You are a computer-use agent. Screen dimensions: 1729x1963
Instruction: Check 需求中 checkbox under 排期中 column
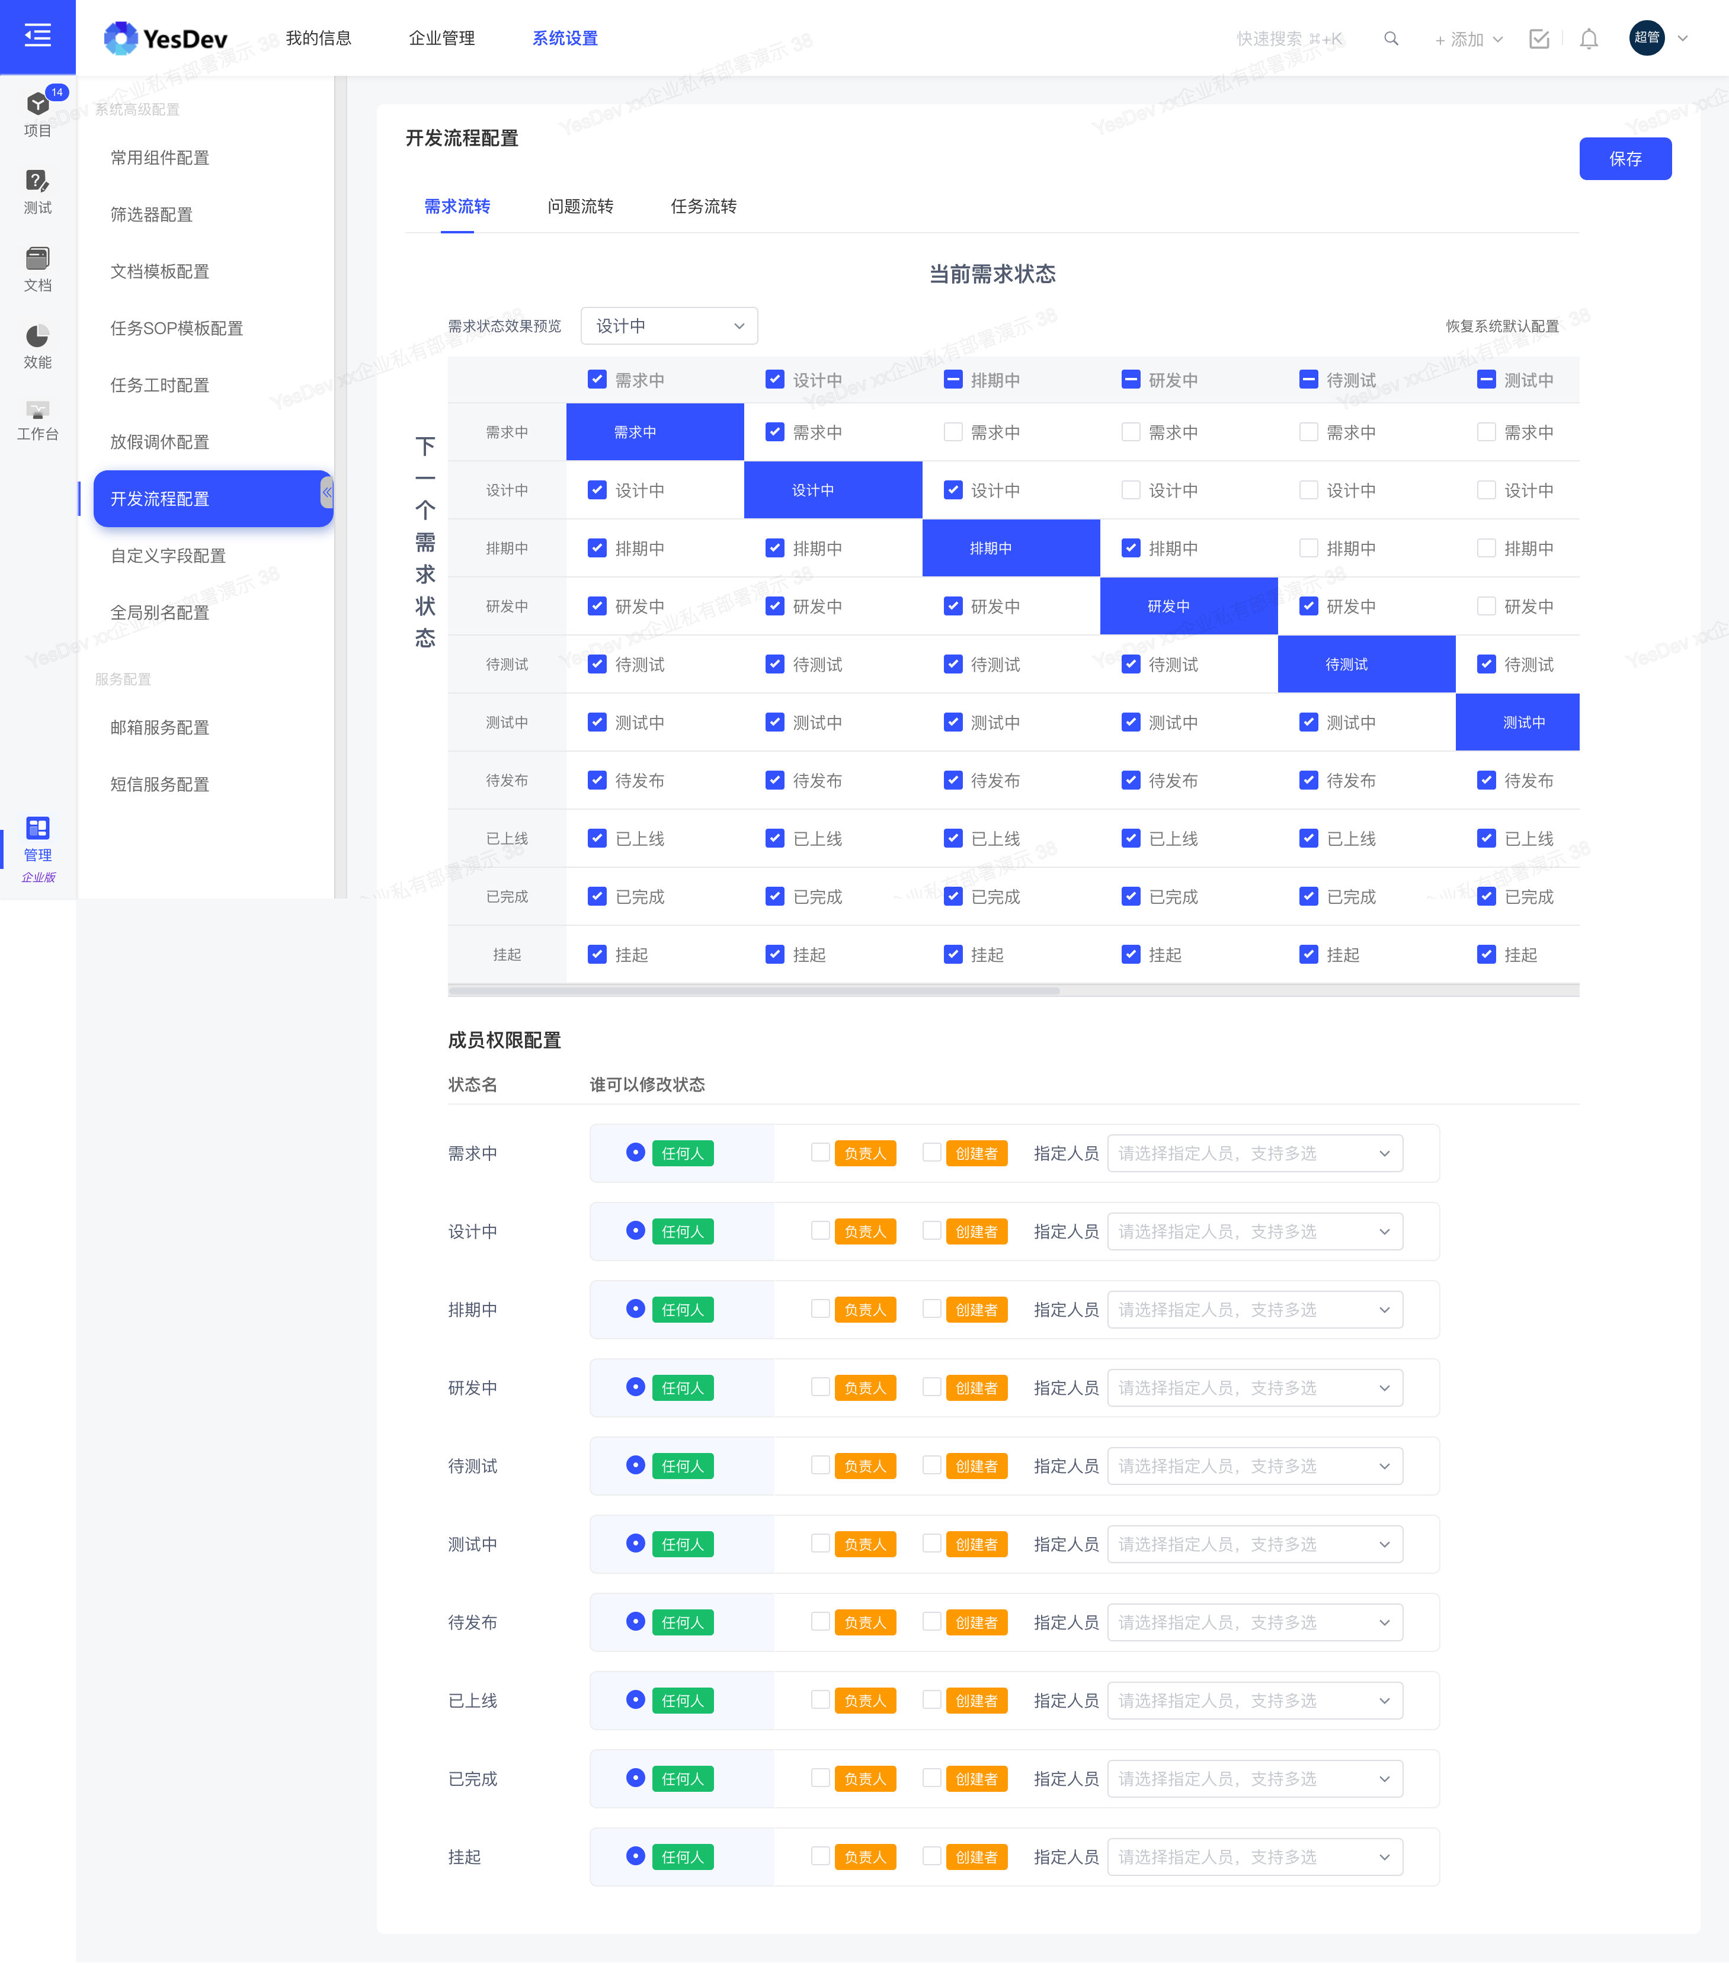(953, 432)
